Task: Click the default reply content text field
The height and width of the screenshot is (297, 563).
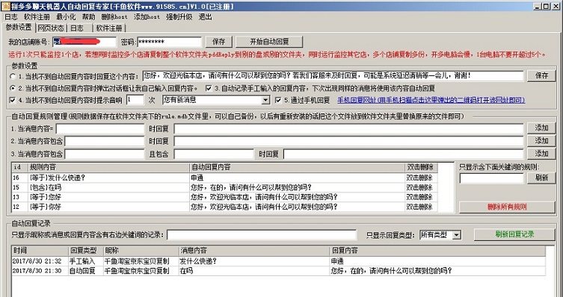Action: pyautogui.click(x=333, y=75)
